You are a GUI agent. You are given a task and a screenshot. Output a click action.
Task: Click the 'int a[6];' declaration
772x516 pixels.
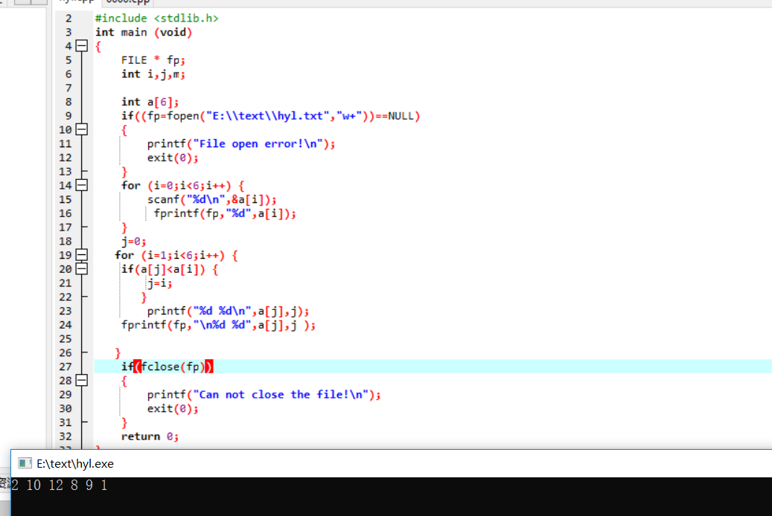coord(150,102)
